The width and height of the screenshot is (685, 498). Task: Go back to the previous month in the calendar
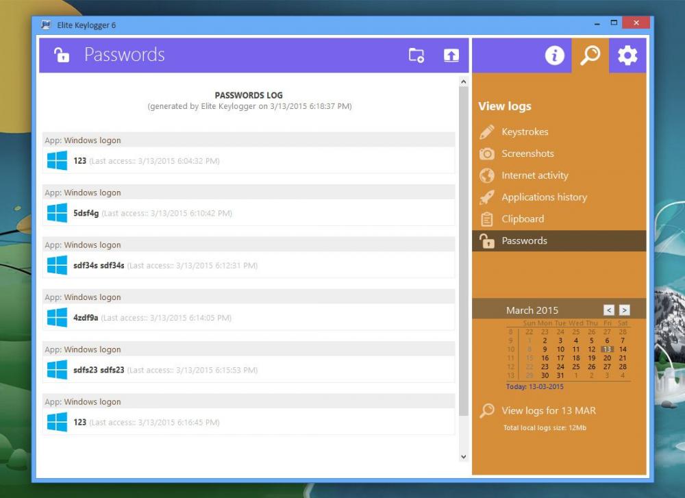point(608,310)
